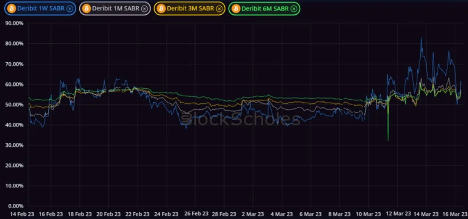This screenshot has width=468, height=219.
Task: Click the 60.00% y-axis label
Action: (14, 84)
